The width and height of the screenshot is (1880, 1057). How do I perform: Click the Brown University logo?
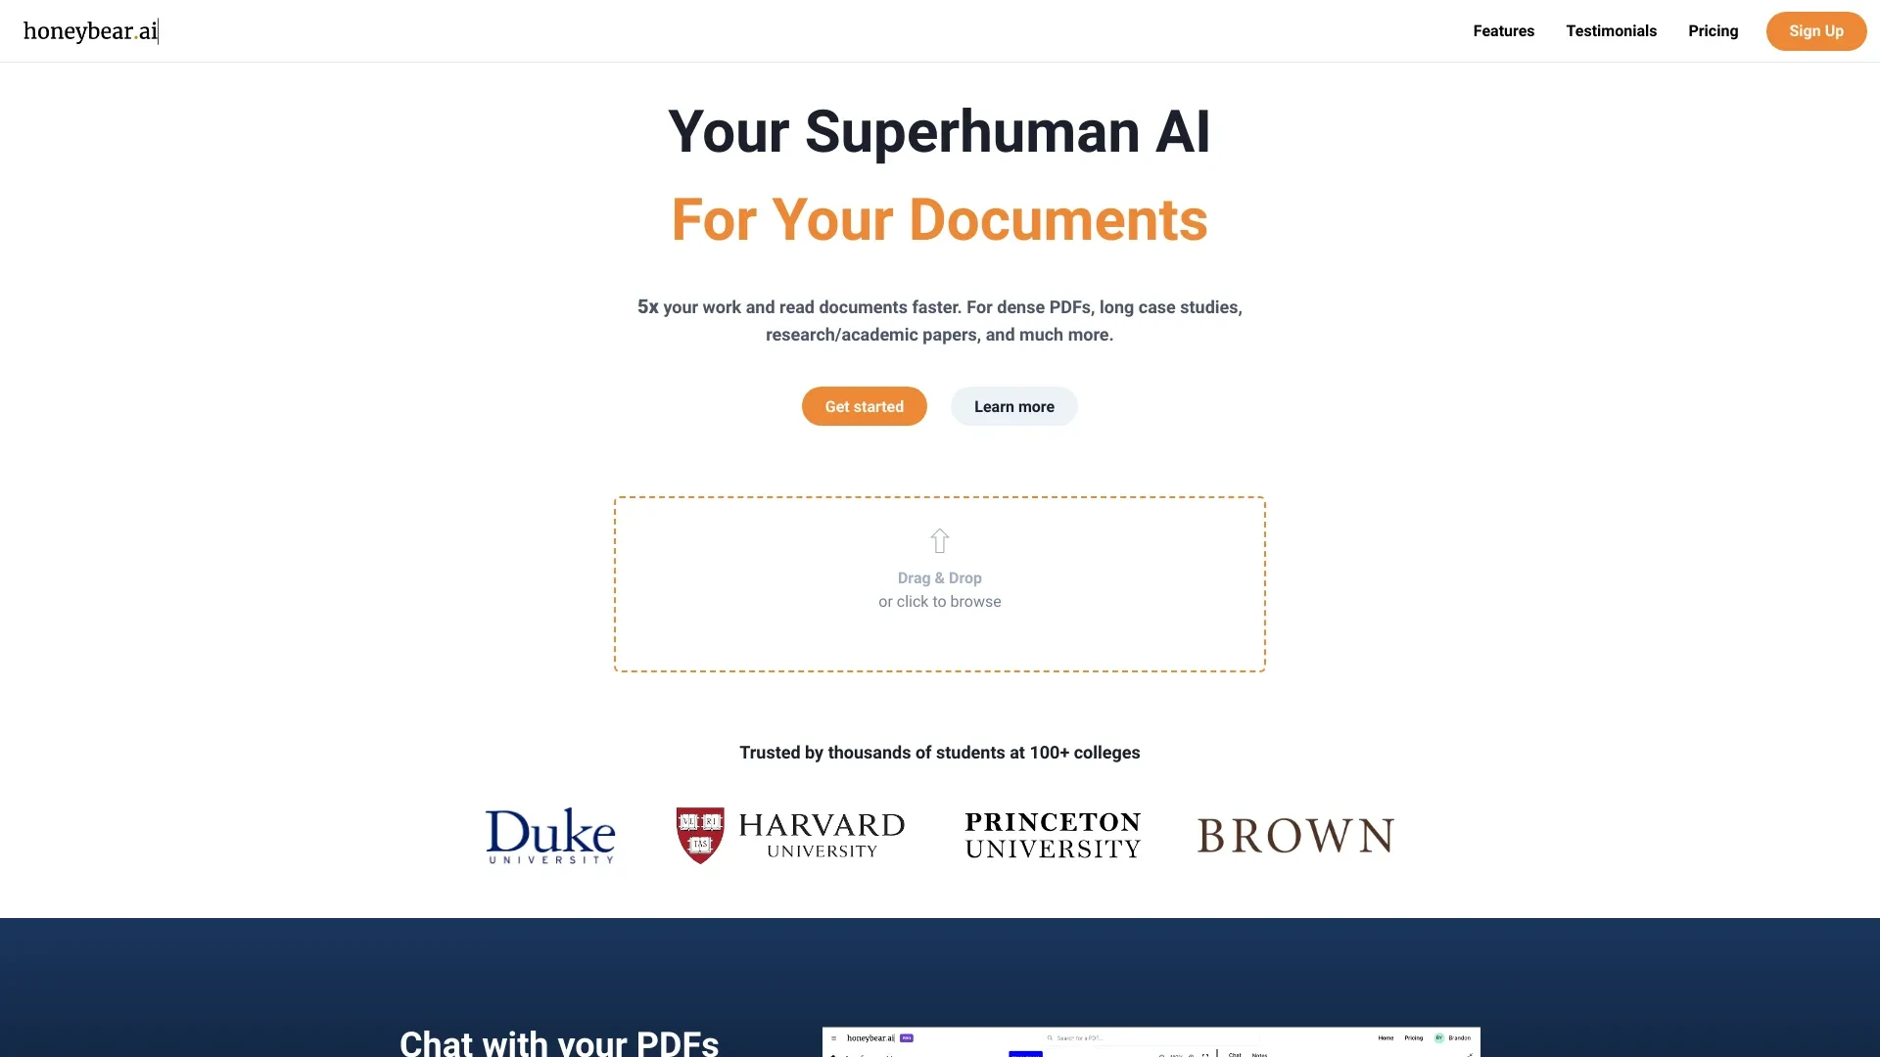[1293, 833]
